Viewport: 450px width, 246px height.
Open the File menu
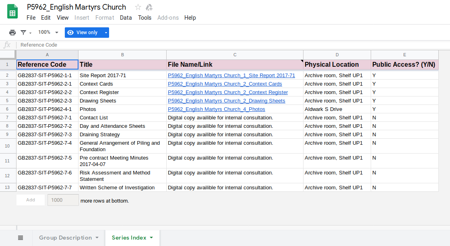pyautogui.click(x=31, y=18)
